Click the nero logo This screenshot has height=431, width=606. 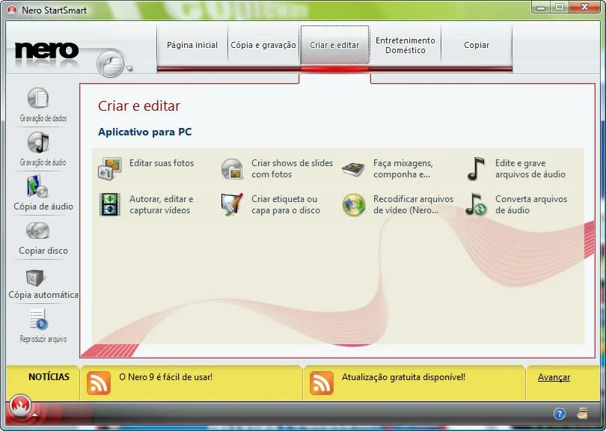(46, 51)
